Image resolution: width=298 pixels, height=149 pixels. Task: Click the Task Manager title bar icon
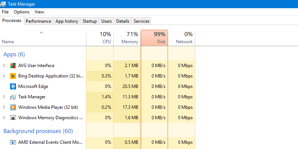coord(3,4)
